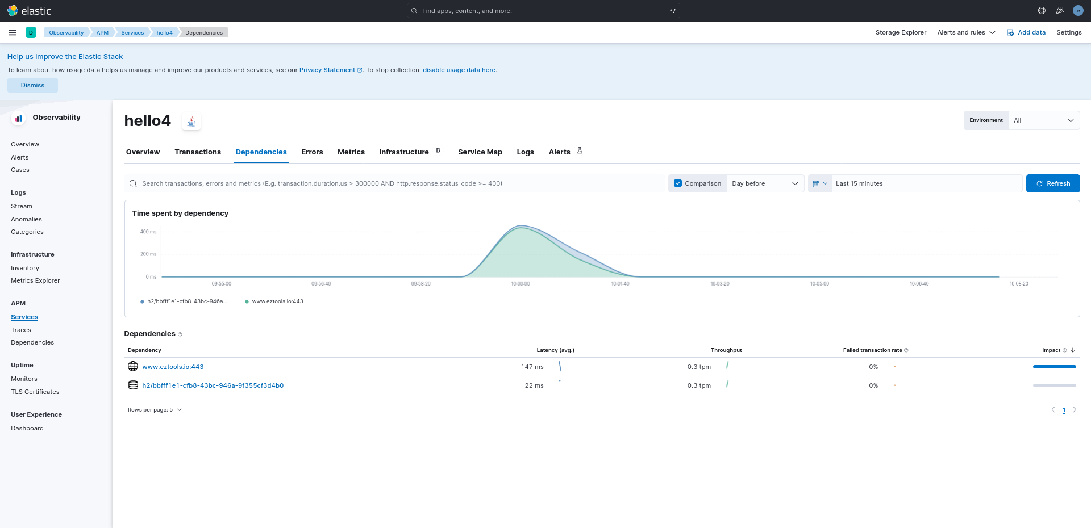Image resolution: width=1091 pixels, height=528 pixels.
Task: Switch to the Logs tab
Action: click(525, 152)
